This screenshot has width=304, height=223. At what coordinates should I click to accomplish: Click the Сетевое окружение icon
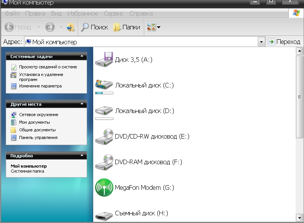pyautogui.click(x=14, y=115)
